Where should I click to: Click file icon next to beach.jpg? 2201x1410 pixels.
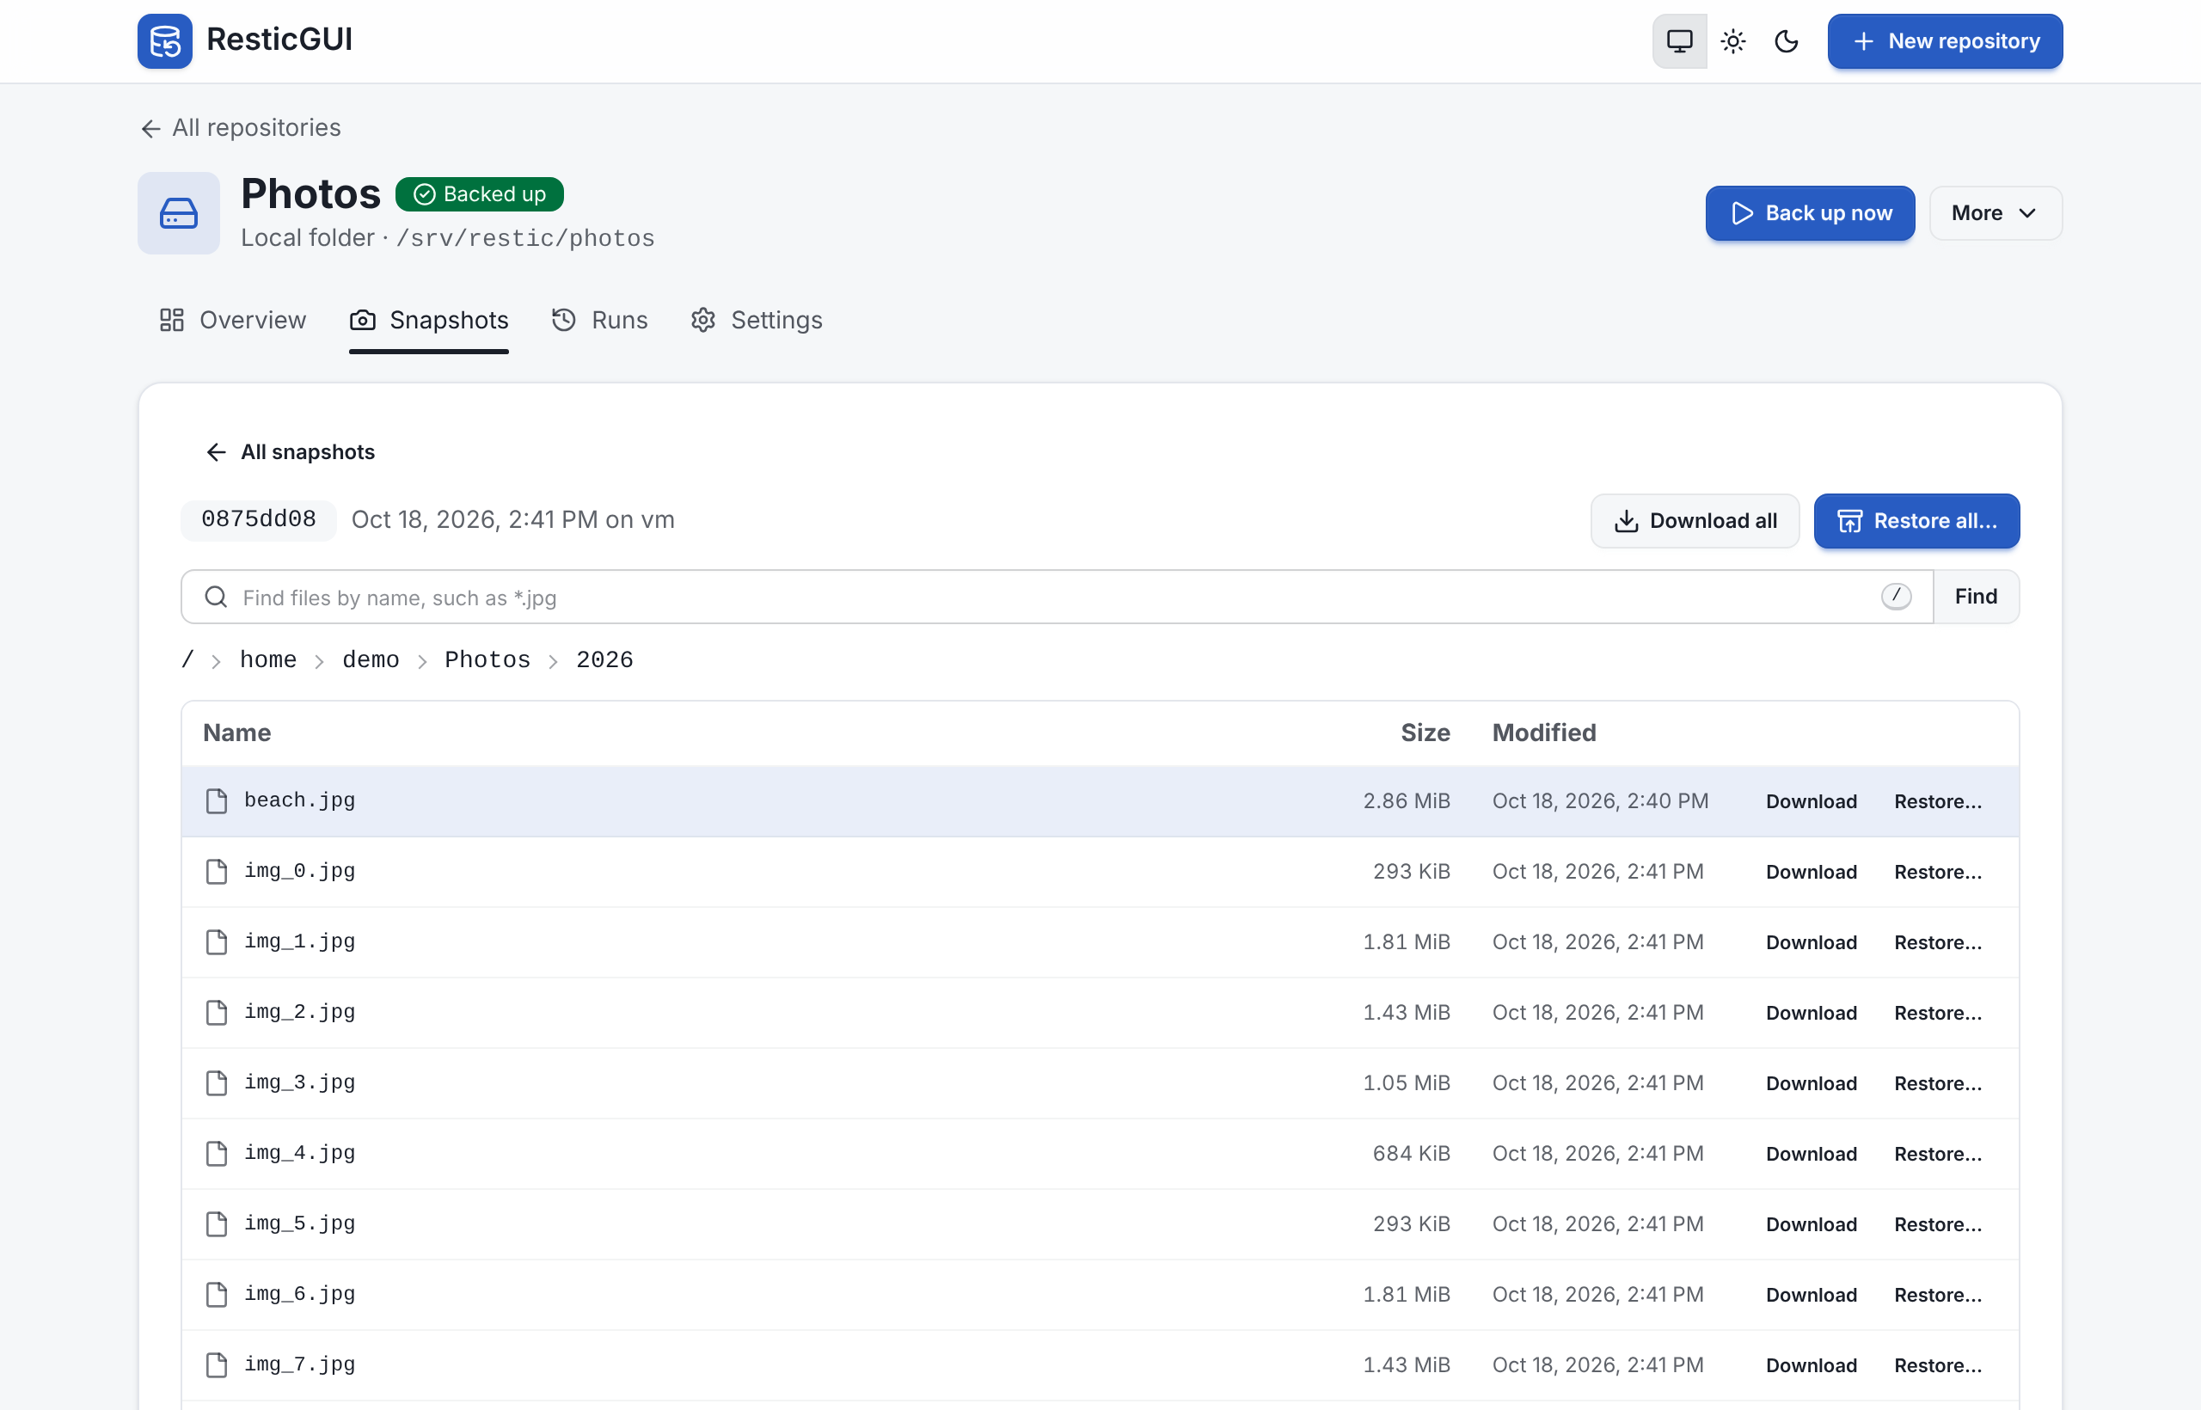click(x=217, y=801)
